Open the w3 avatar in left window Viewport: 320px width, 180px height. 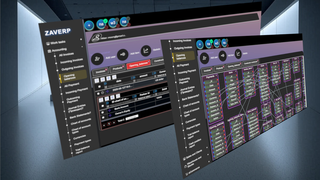click(x=113, y=23)
